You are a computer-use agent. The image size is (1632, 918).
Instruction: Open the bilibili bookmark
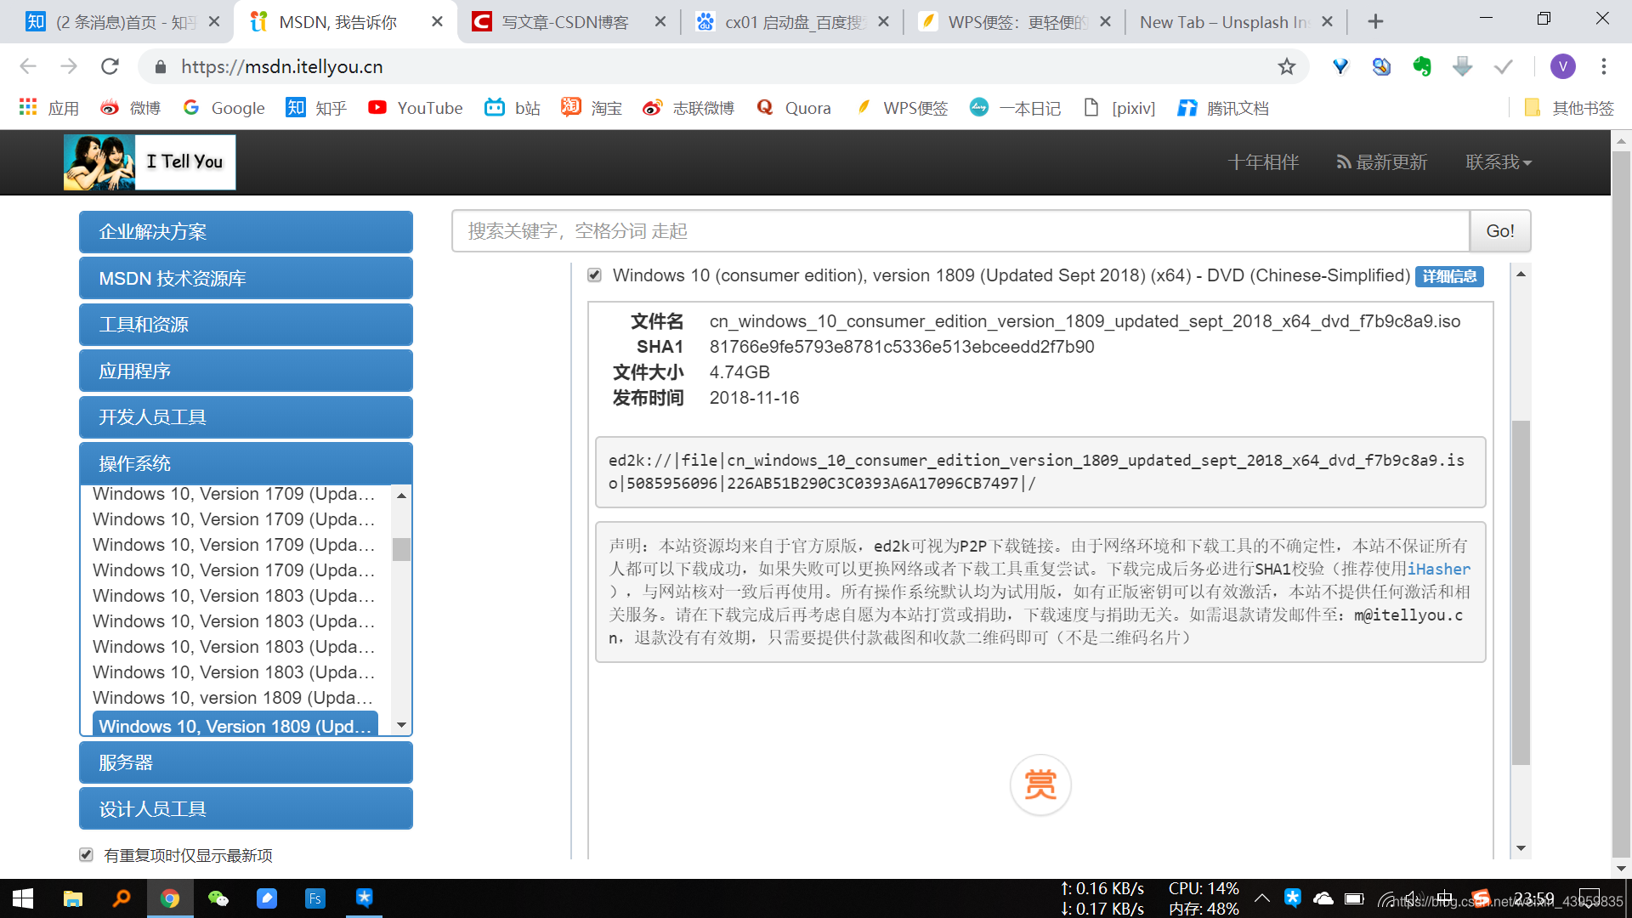(x=513, y=108)
